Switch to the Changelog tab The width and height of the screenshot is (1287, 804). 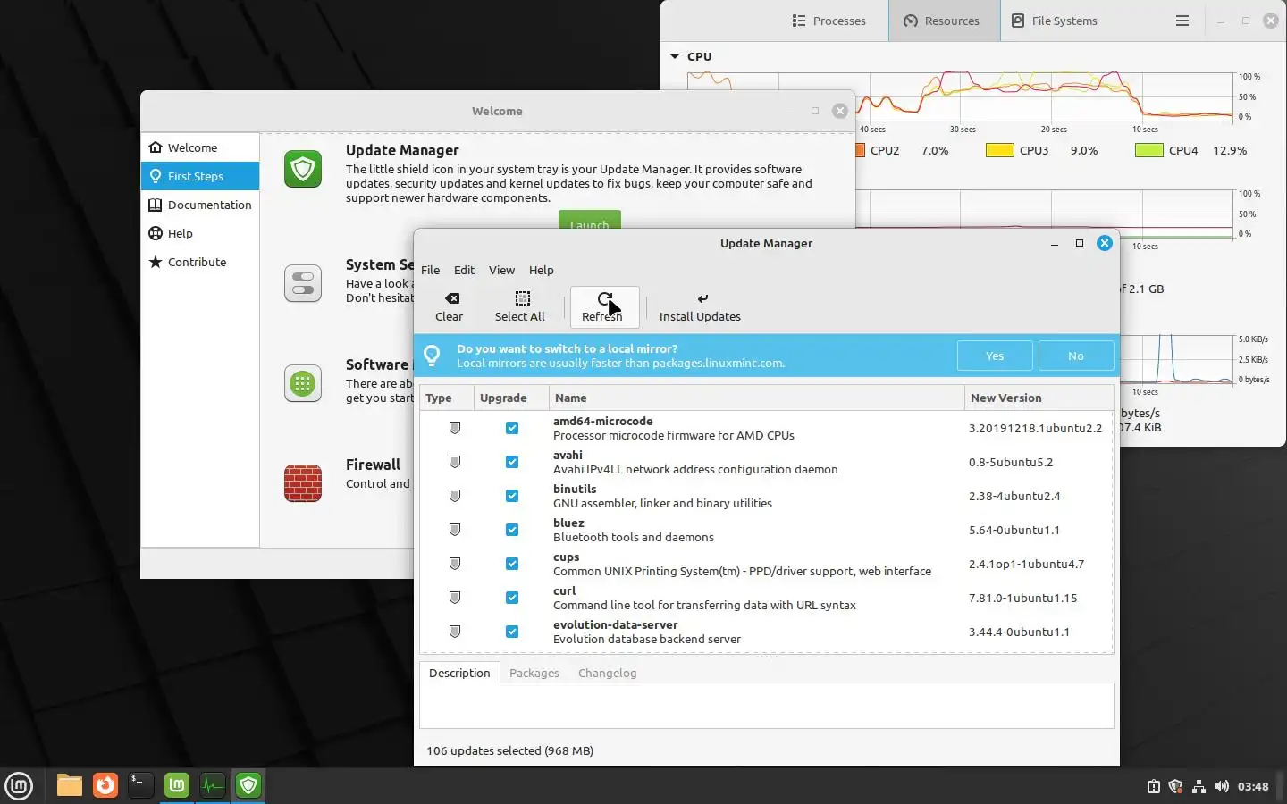pos(608,673)
